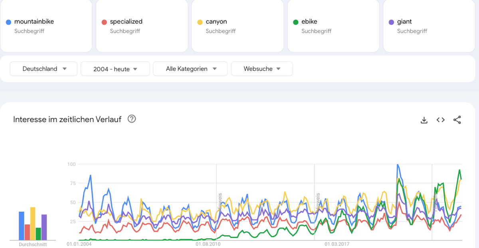Click the green ebike color dot
This screenshot has width=479, height=248.
(295, 22)
